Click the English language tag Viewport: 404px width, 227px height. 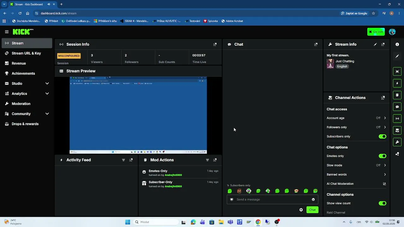pos(342,67)
